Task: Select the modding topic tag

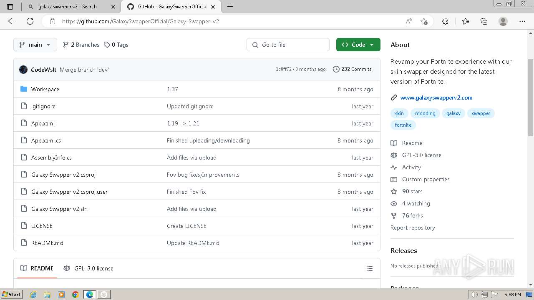Action: [425, 113]
